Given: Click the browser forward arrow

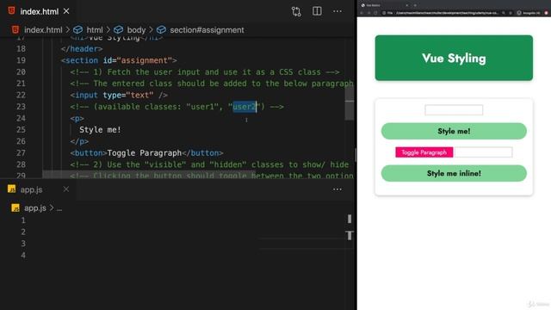Looking at the screenshot, I should [368, 13].
